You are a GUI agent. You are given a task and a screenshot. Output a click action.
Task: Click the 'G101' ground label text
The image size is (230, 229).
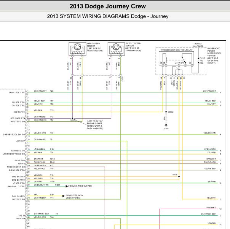coord(166,129)
